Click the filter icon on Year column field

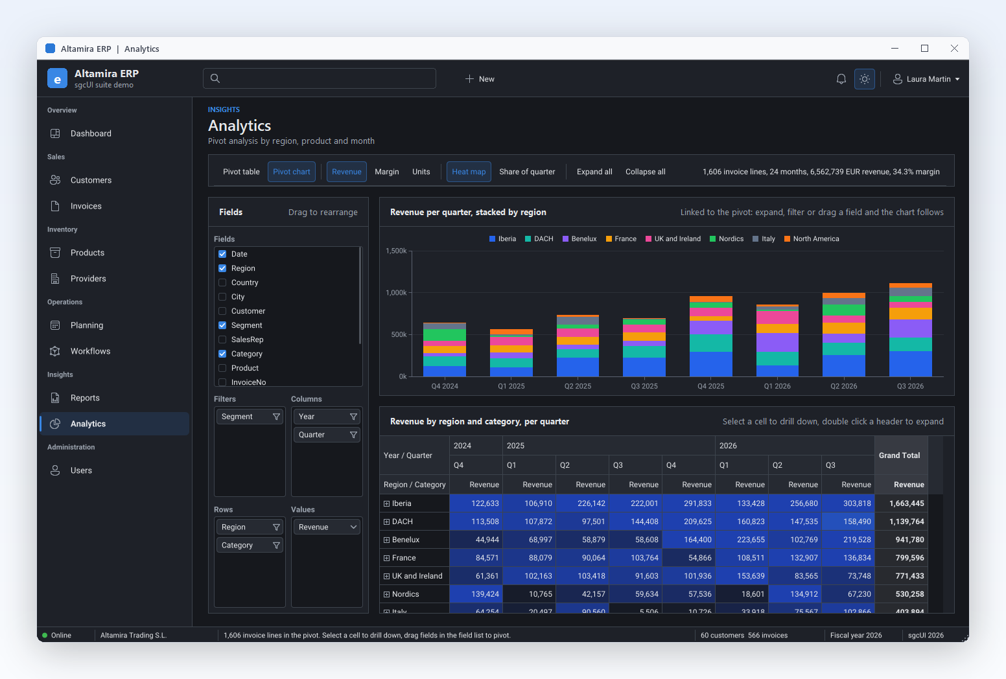354,417
